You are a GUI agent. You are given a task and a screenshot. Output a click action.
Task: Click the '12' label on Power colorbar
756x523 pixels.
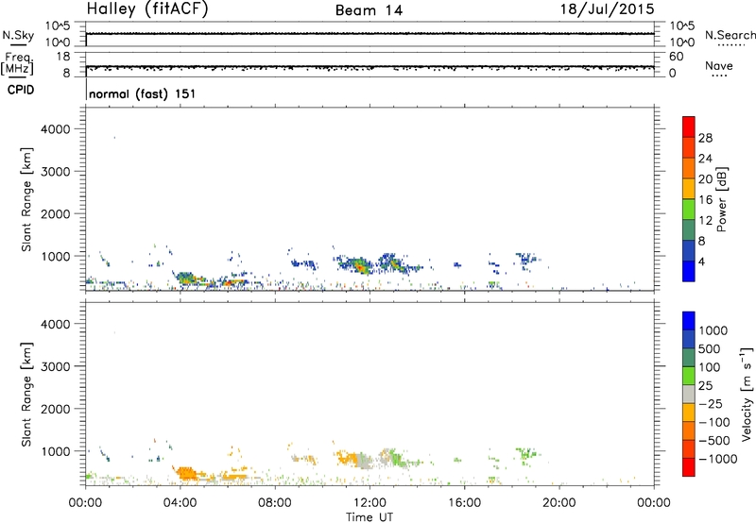pos(705,221)
